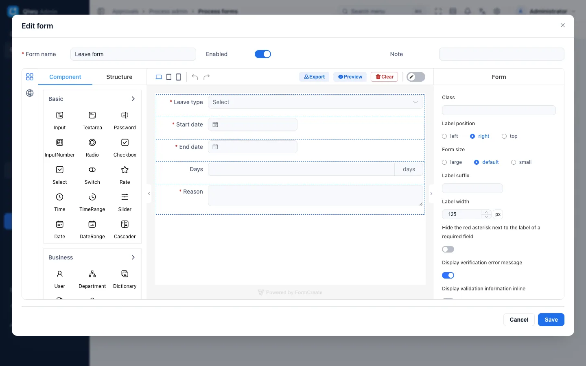Switch to the Structure tab
This screenshot has height=366, width=586.
click(119, 77)
